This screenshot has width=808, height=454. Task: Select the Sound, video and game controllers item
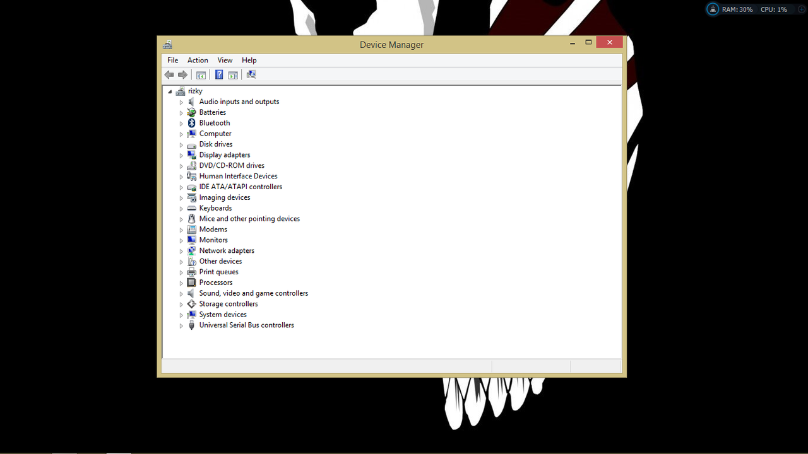[x=253, y=293]
